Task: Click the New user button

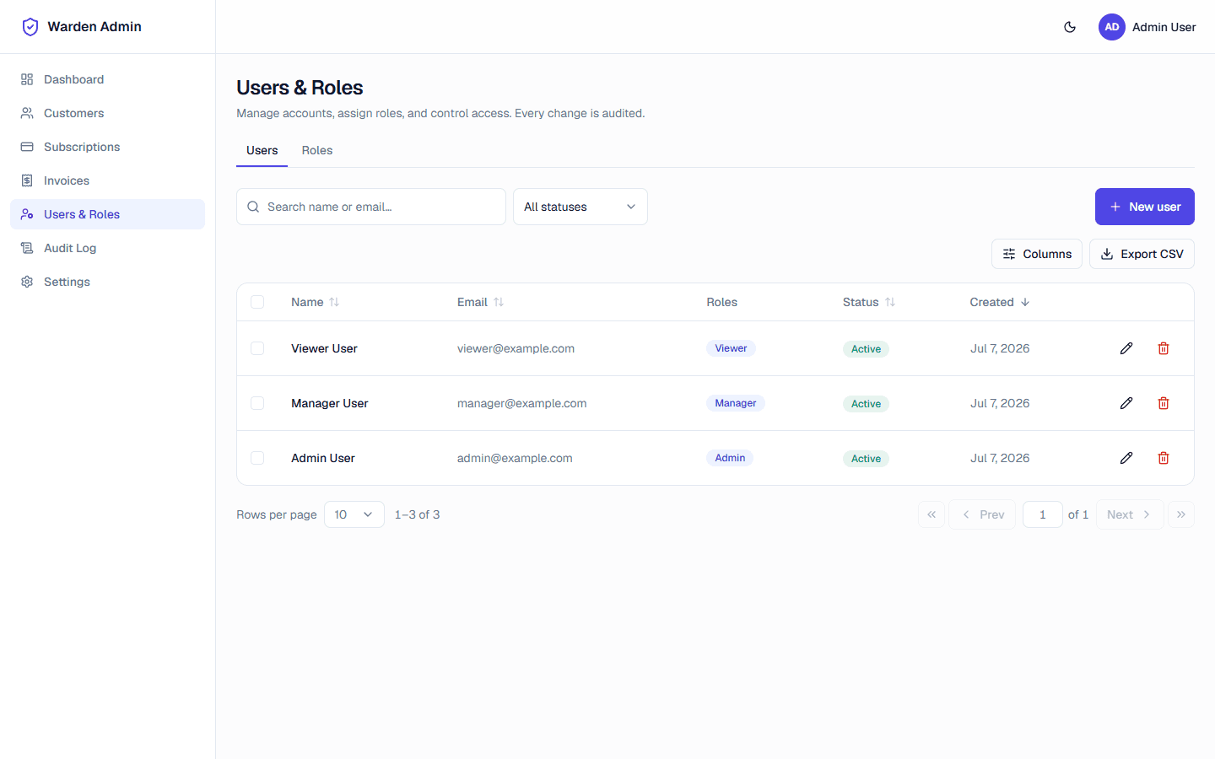Action: (x=1145, y=207)
